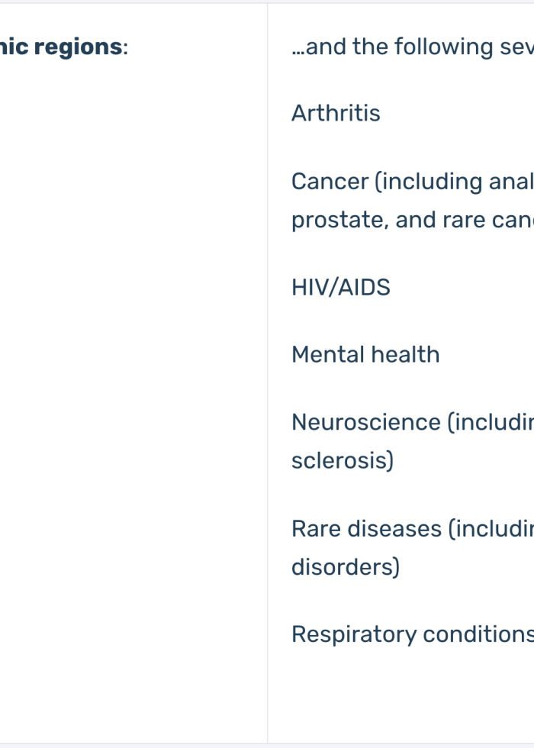This screenshot has height=748, width=534.
Task: Click the word 'Respiratory'
Action: tap(354, 635)
